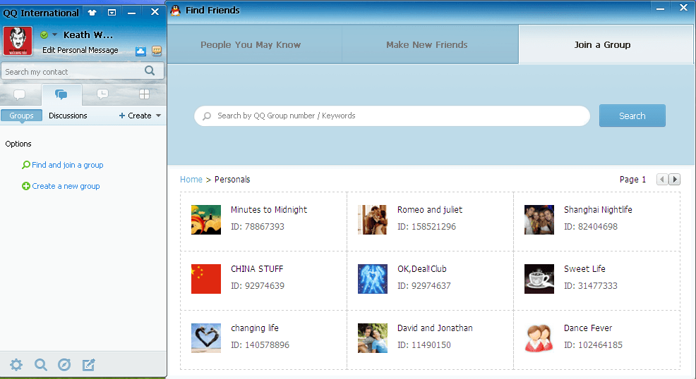Click the settings gear icon at bottom
This screenshot has height=379, width=696.
click(16, 364)
